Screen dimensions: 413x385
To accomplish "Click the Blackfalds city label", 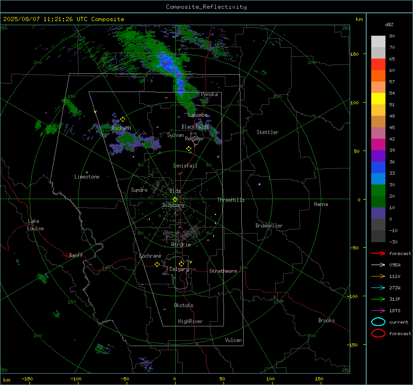I will coord(195,127).
